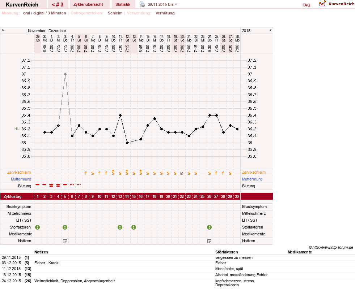Click the Medikamente column header in the table
The width and height of the screenshot is (355, 300).
tap(300, 252)
